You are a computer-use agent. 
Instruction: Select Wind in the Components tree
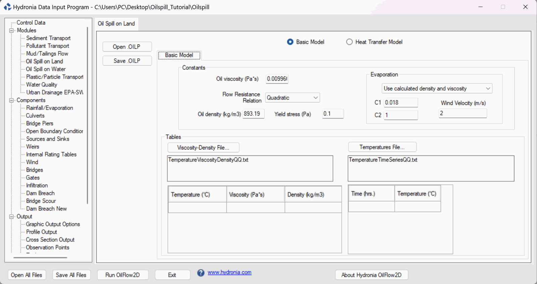click(x=32, y=162)
